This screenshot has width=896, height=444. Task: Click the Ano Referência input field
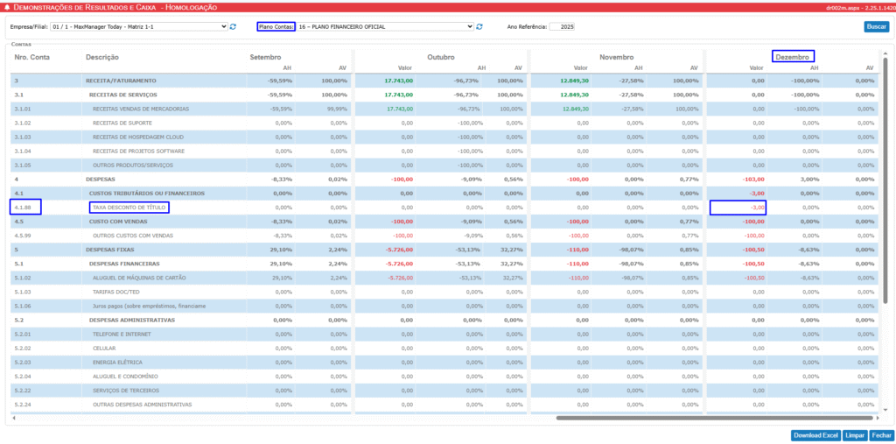pos(562,26)
